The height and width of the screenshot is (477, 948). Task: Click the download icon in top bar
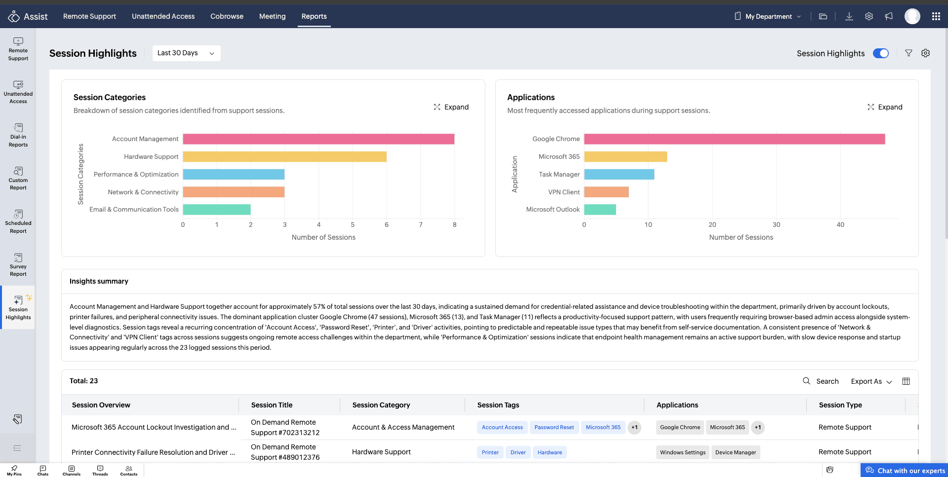[849, 16]
